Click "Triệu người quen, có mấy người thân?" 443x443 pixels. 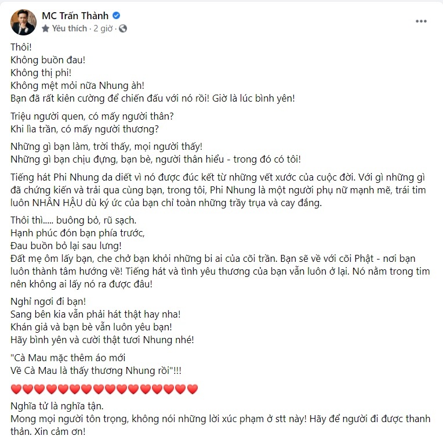92,116
